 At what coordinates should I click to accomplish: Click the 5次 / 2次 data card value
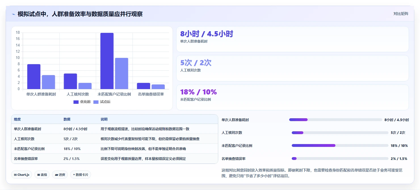(196, 63)
